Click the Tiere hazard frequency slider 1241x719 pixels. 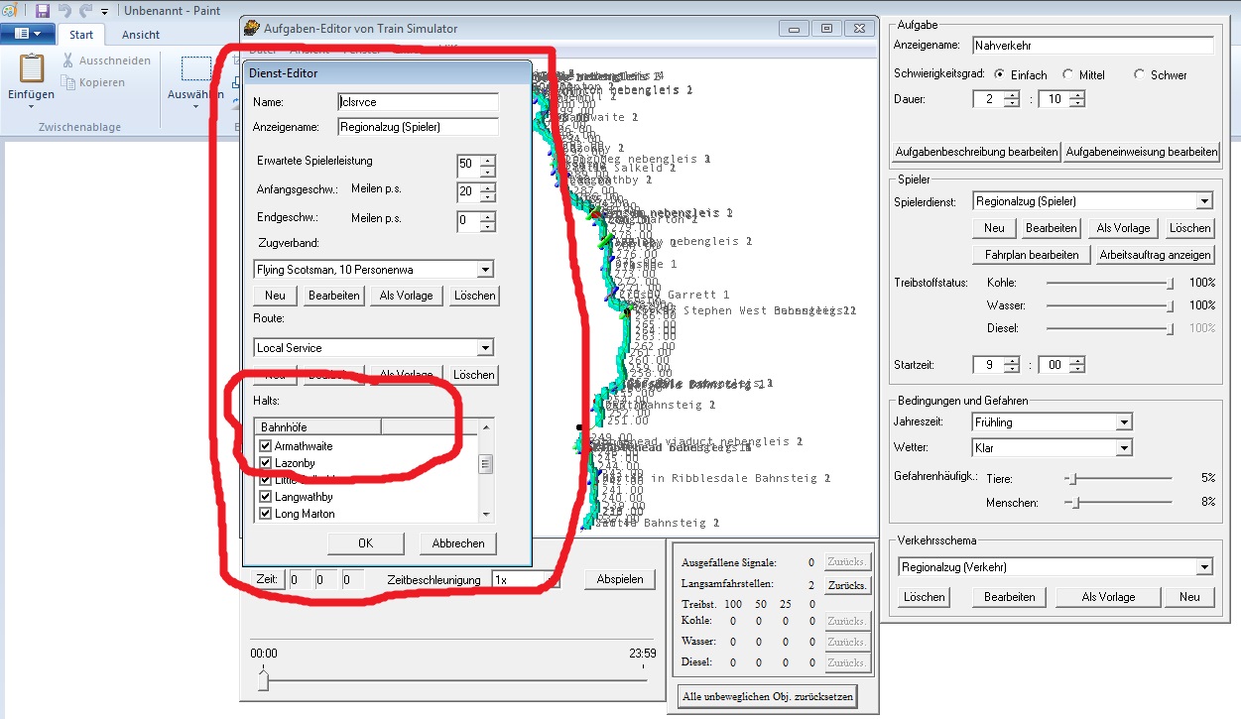pyautogui.click(x=1071, y=478)
